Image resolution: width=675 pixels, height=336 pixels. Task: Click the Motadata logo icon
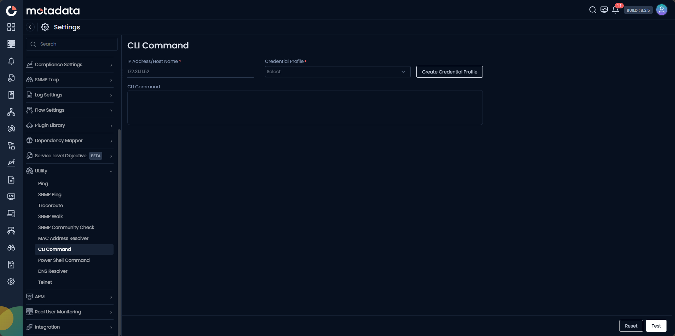click(x=11, y=11)
